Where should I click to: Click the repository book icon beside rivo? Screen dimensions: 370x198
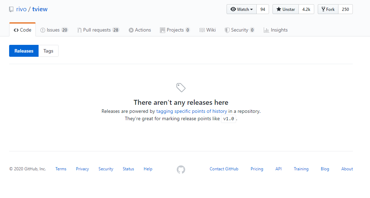[x=11, y=9]
